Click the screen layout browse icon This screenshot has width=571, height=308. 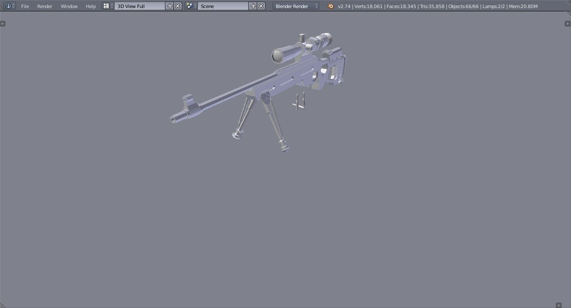tap(105, 6)
